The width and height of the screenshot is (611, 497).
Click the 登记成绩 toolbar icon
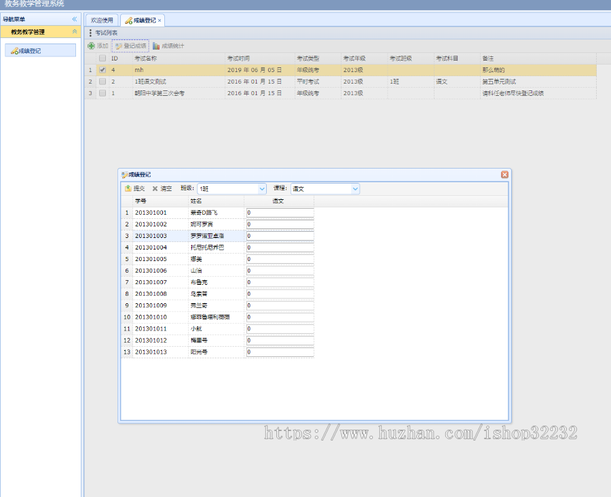pos(119,46)
